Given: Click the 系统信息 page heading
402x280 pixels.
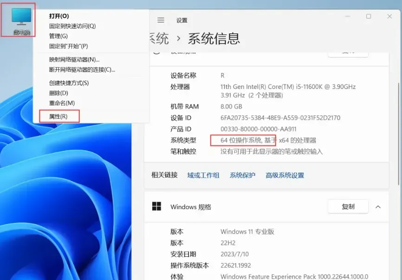Looking at the screenshot, I should (214, 38).
